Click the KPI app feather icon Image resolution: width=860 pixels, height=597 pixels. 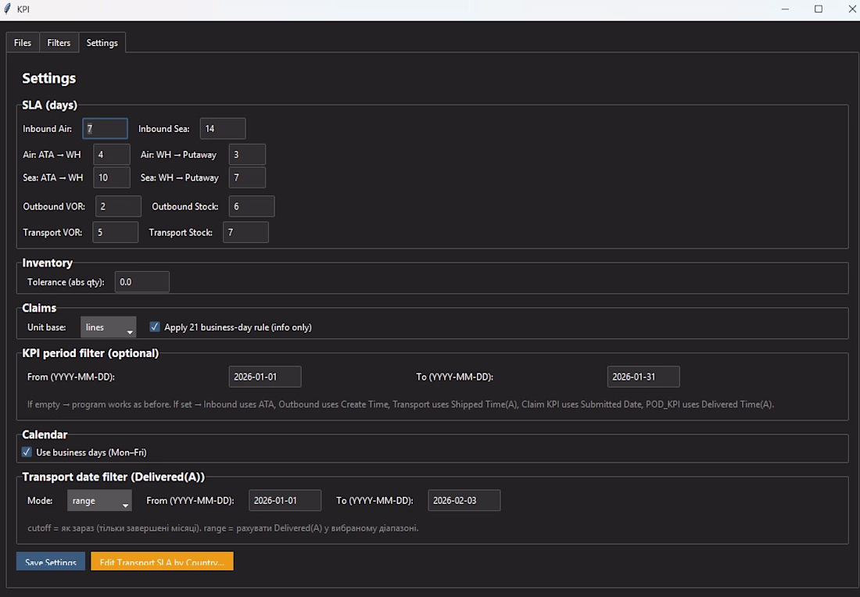[x=8, y=9]
